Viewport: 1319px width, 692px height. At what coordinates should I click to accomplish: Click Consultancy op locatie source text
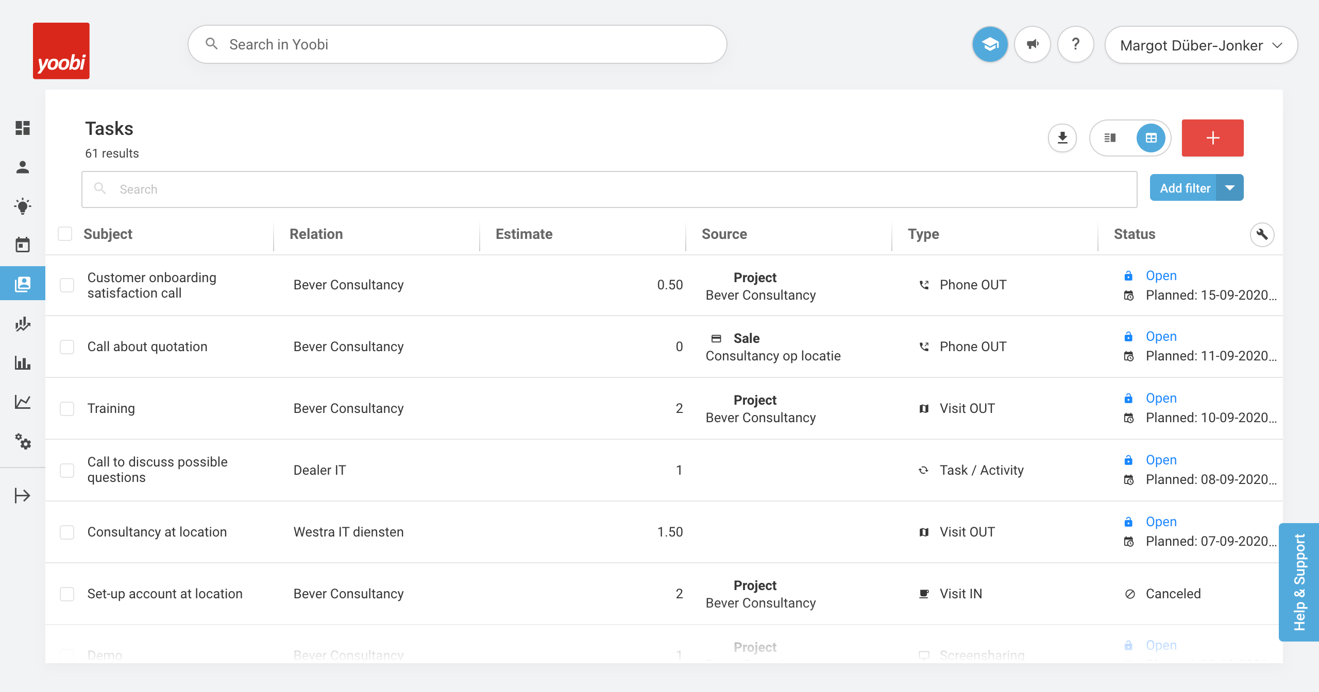[773, 356]
